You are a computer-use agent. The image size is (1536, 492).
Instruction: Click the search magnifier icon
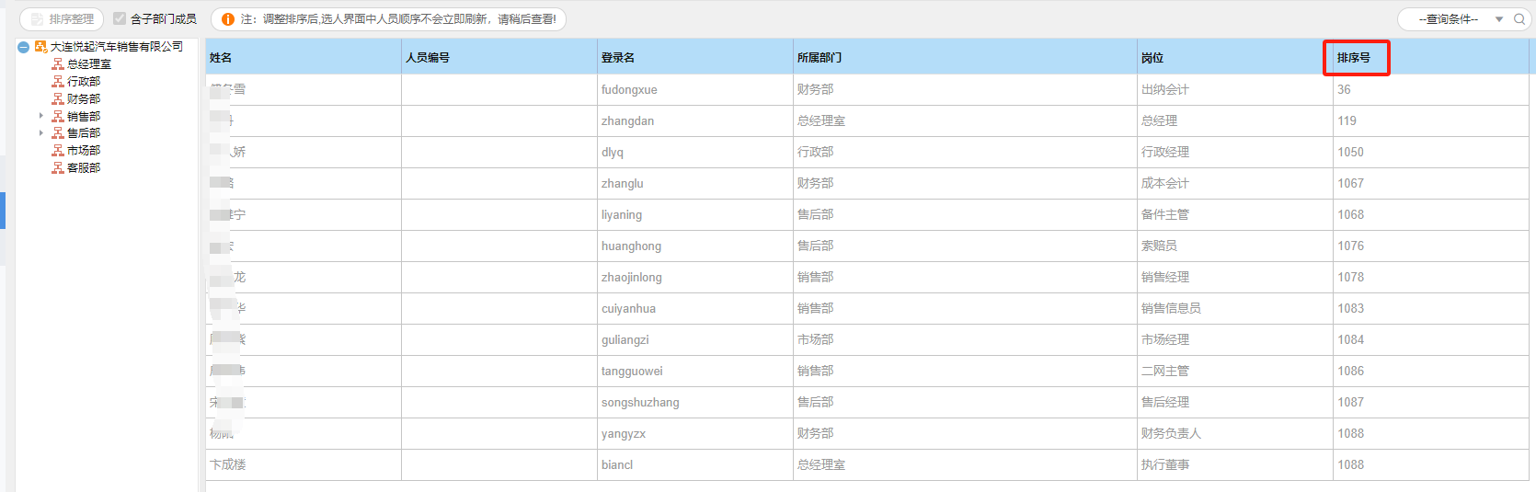(x=1519, y=19)
